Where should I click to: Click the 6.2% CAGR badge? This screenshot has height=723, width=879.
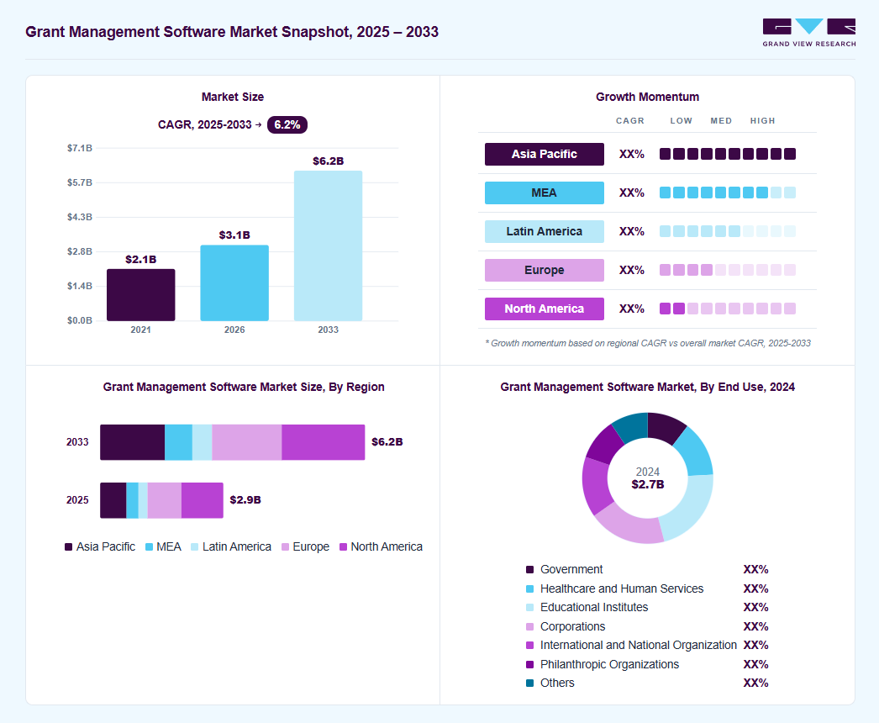click(x=287, y=124)
